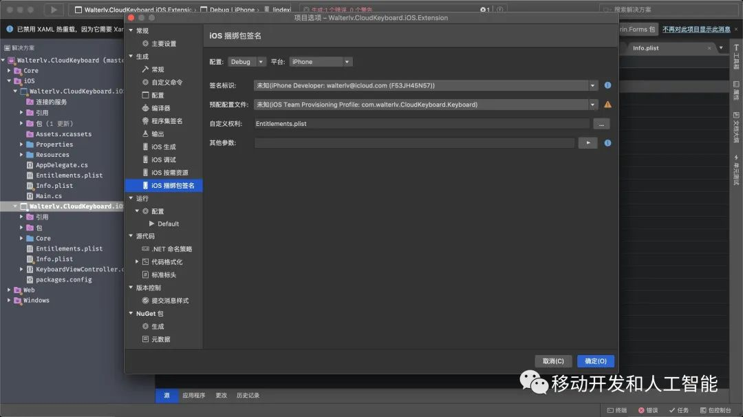Collapse the 运行 section
This screenshot has width=743, height=417.
pos(131,198)
